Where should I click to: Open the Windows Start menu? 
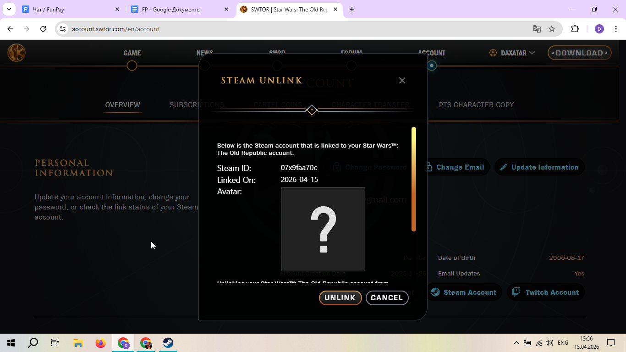click(x=11, y=343)
